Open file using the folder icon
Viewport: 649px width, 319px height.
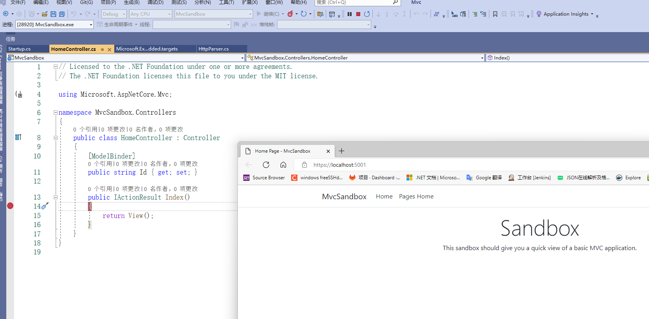point(45,14)
